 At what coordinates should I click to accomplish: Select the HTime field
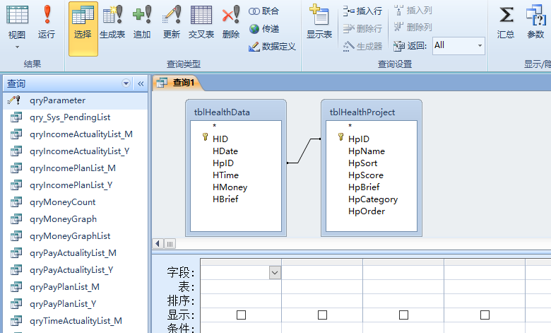(225, 175)
